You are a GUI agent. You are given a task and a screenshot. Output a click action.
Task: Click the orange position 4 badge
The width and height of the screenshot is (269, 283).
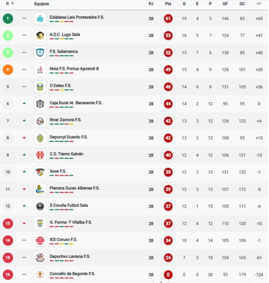coord(8,70)
